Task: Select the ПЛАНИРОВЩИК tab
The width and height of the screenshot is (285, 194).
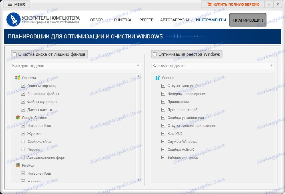Action: pyautogui.click(x=248, y=20)
